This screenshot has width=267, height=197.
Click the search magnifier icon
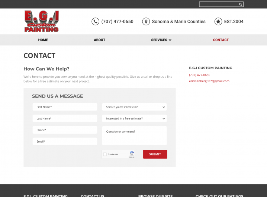click(241, 4)
